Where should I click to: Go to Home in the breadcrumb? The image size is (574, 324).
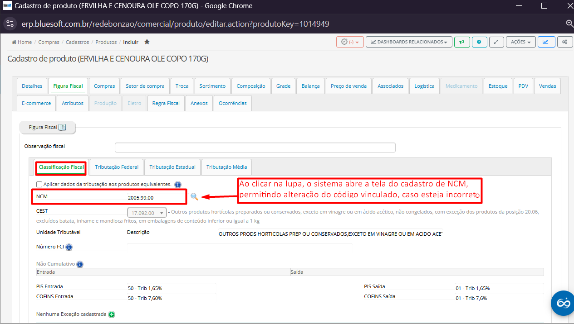tap(22, 42)
